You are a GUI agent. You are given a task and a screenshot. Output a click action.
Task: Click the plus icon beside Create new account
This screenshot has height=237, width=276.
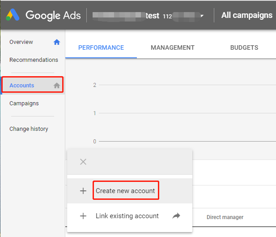click(83, 191)
